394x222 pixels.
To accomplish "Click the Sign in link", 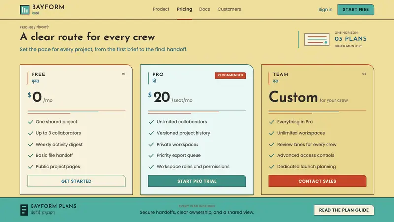I will coord(326,9).
